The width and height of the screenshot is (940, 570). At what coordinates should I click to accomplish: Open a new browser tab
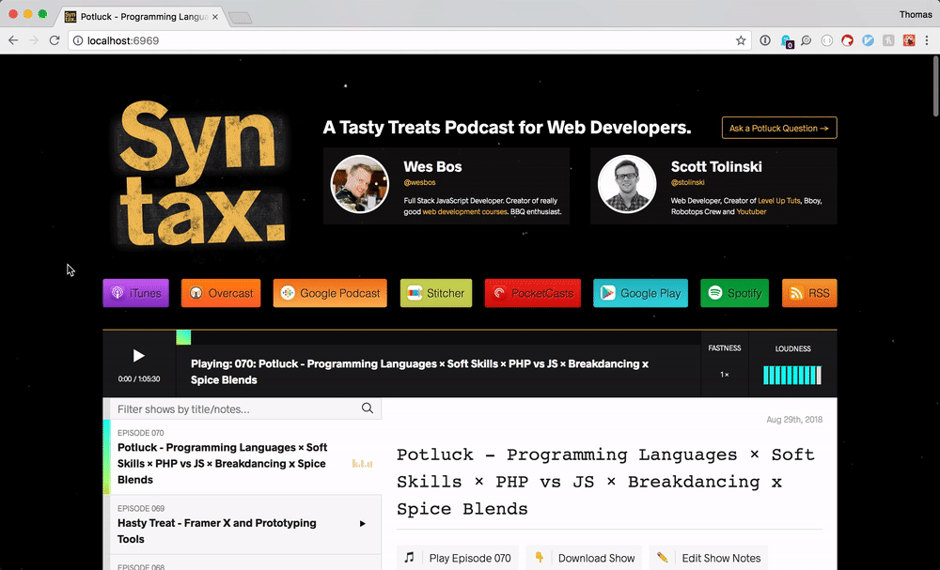[240, 18]
